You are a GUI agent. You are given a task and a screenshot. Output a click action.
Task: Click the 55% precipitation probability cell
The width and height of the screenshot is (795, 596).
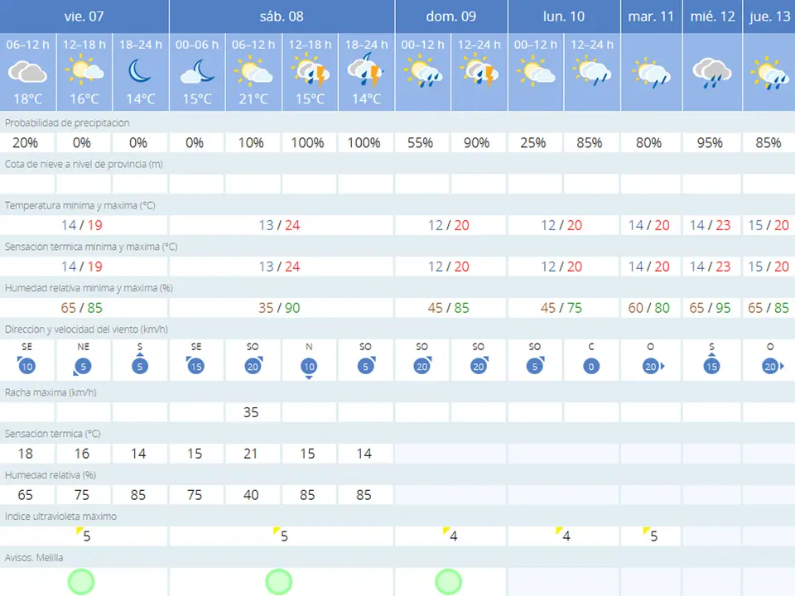pyautogui.click(x=422, y=142)
